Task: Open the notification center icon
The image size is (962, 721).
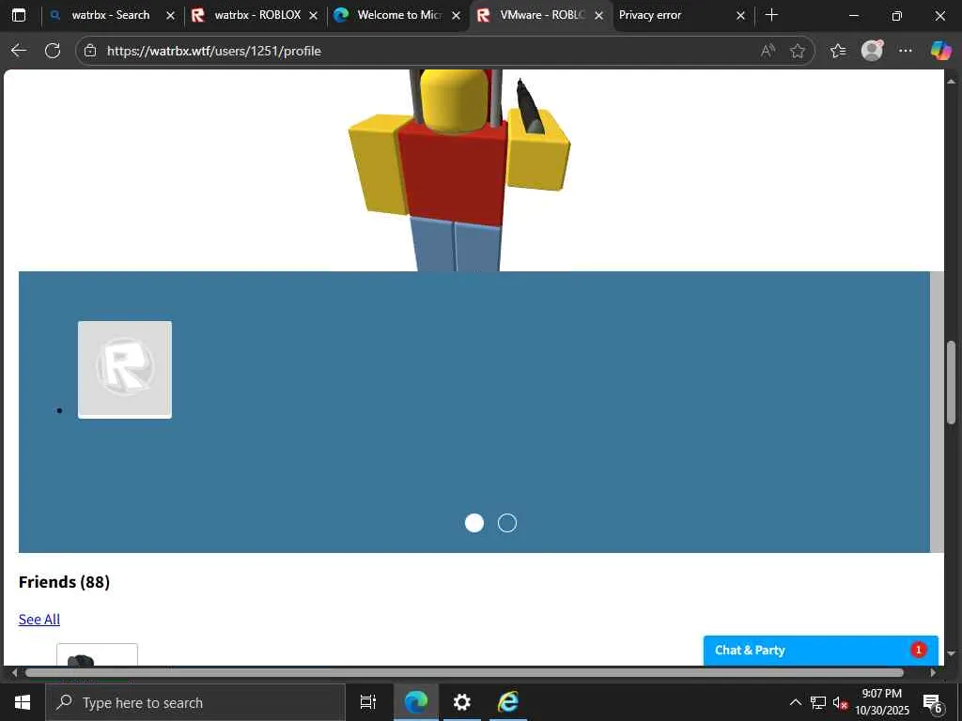Action: point(933,703)
